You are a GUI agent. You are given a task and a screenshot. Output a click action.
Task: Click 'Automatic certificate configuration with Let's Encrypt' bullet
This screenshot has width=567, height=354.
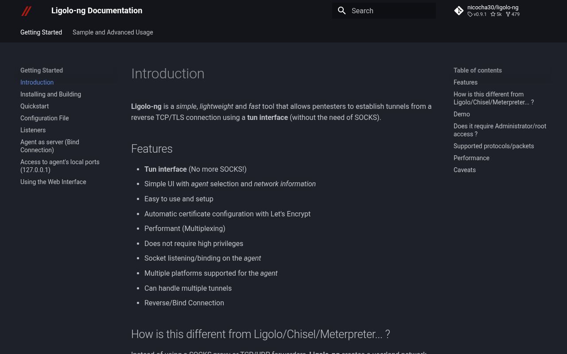click(x=227, y=214)
